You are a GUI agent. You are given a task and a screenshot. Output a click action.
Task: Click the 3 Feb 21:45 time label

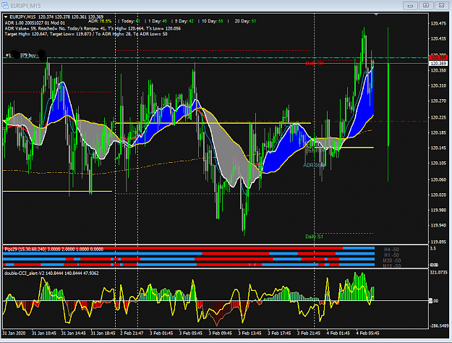click(309, 333)
